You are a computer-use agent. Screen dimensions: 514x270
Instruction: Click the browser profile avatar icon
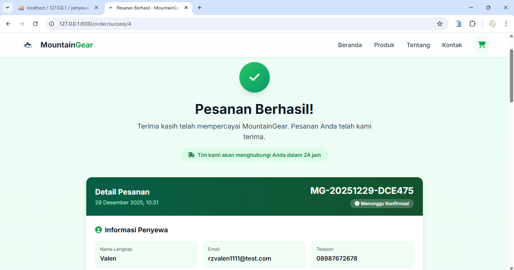tap(492, 23)
